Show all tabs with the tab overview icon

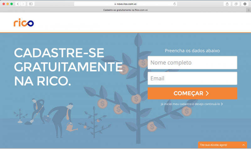236,4
